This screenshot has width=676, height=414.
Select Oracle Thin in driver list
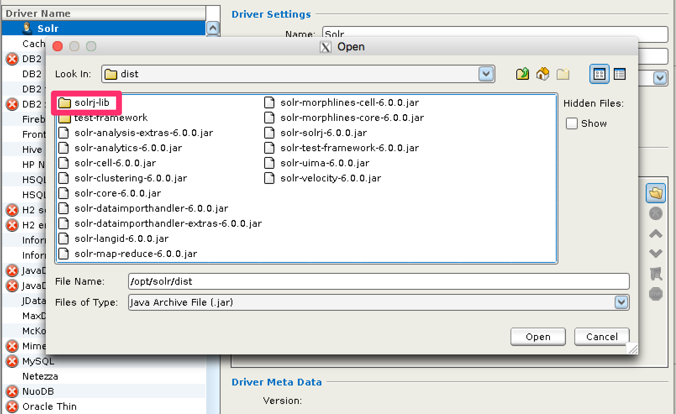point(49,406)
